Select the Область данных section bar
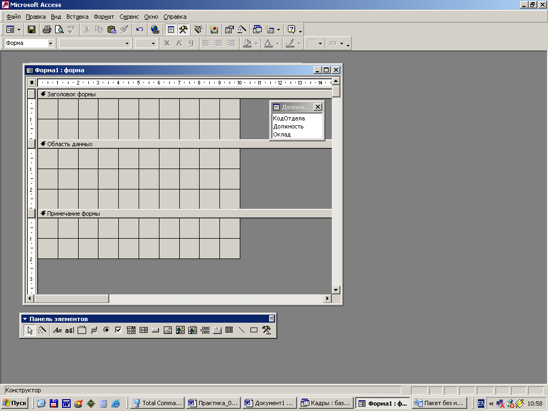The width and height of the screenshot is (548, 411). [x=185, y=144]
